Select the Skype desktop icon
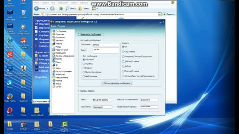 10,84
